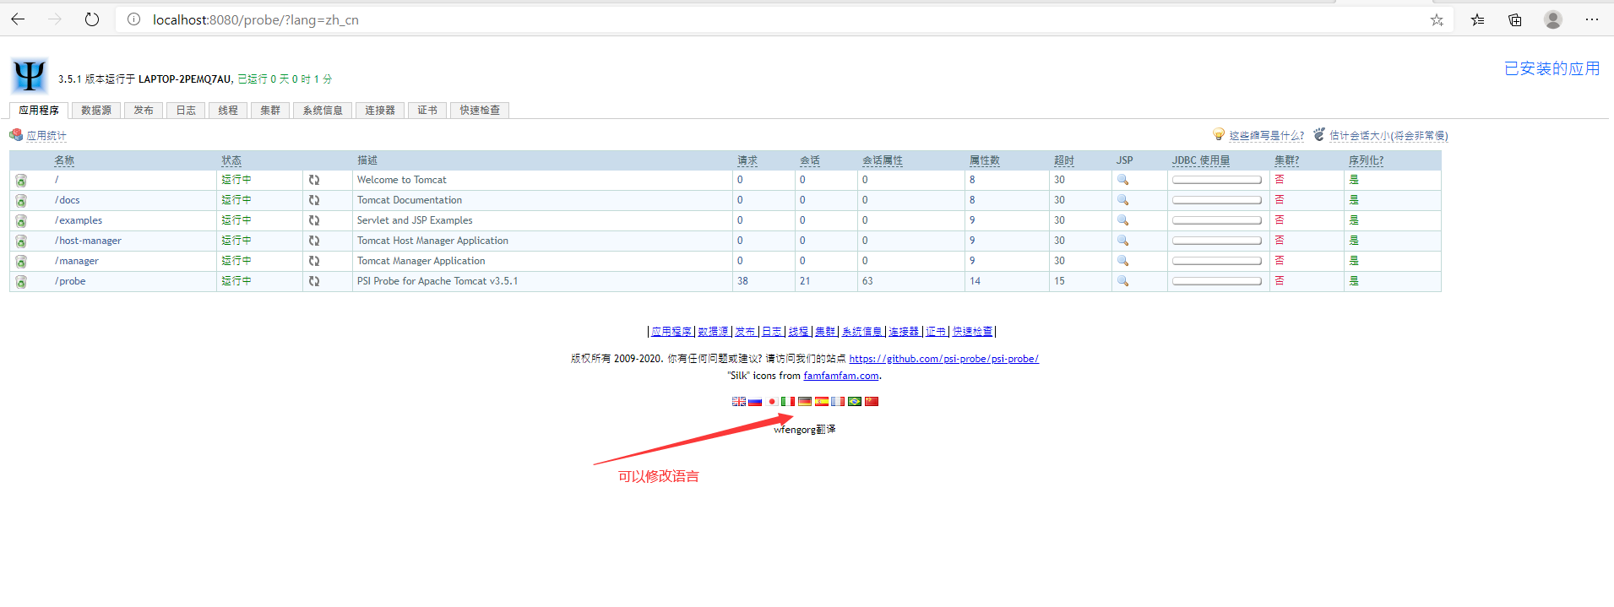This screenshot has width=1614, height=607.
Task: Choose the Italian flag language
Action: 788,401
